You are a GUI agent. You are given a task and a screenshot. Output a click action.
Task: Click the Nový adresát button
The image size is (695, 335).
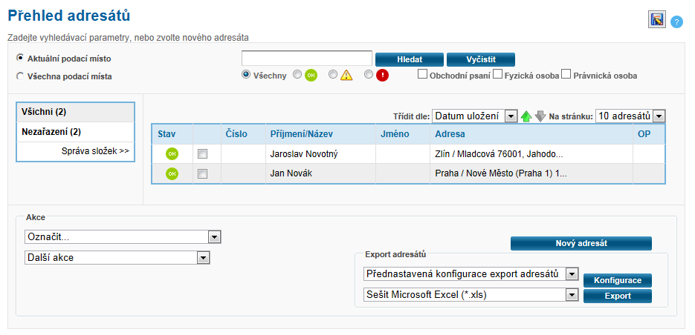click(581, 244)
